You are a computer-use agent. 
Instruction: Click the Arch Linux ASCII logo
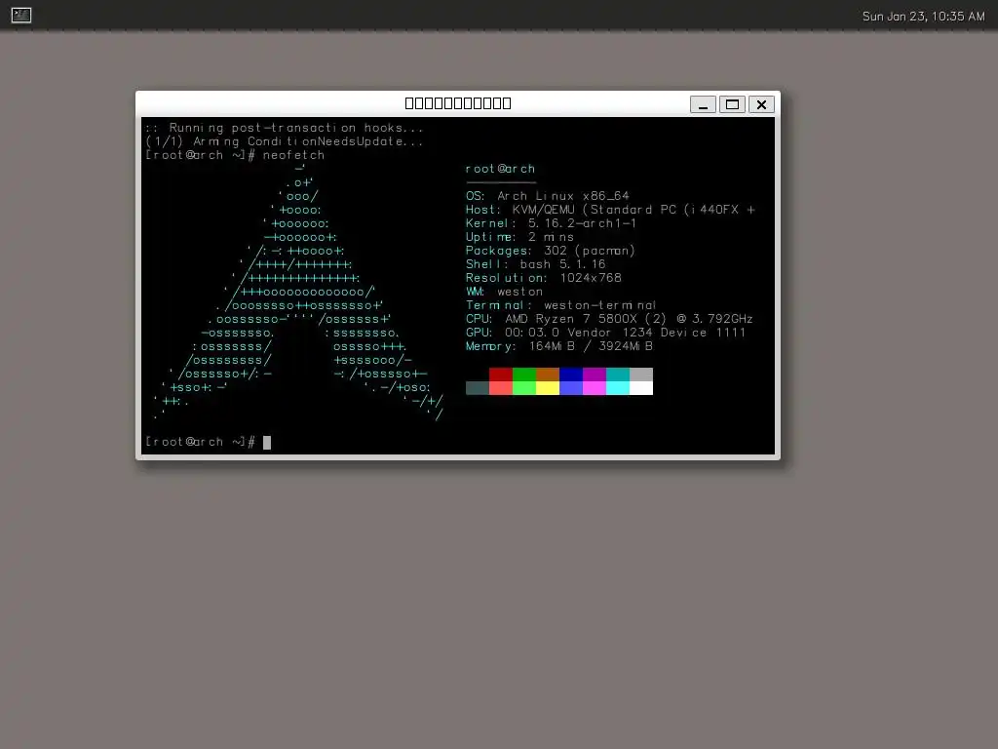click(x=298, y=292)
